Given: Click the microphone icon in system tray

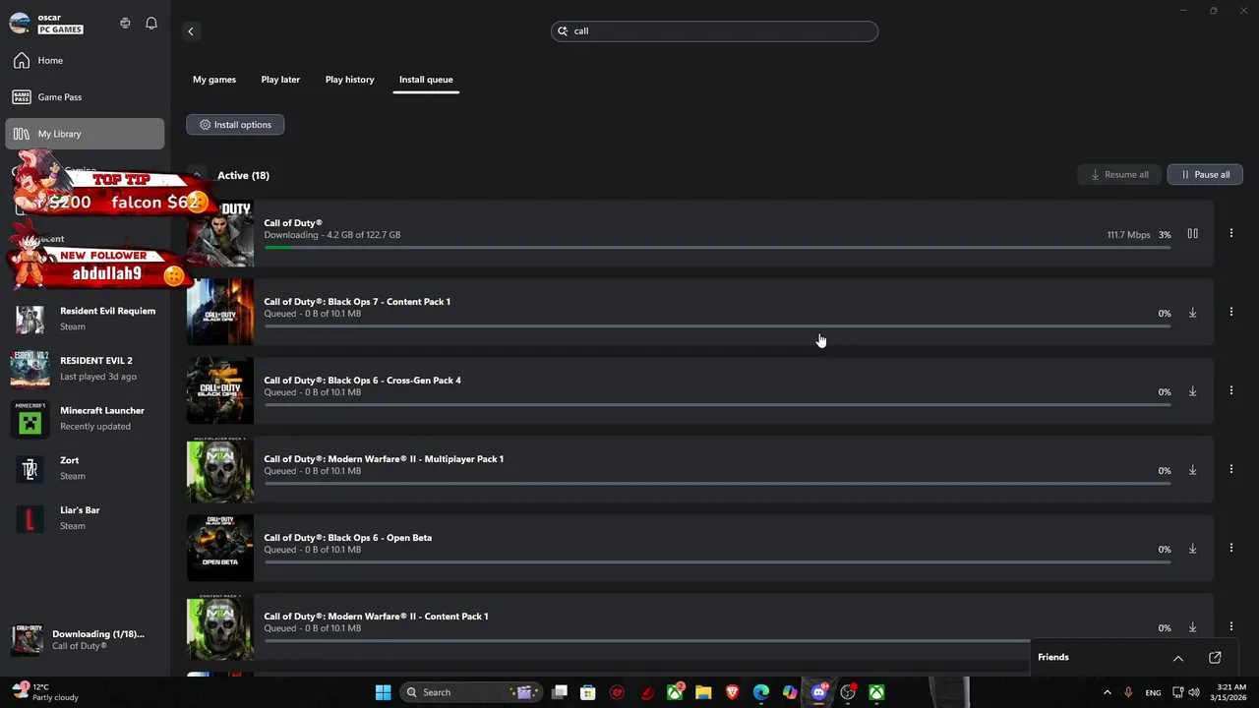Looking at the screenshot, I should tap(1128, 692).
